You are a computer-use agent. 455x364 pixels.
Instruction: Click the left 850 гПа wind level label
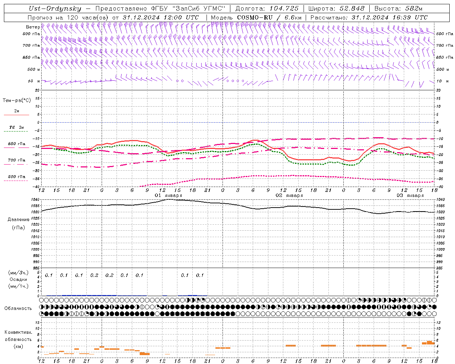[31, 57]
